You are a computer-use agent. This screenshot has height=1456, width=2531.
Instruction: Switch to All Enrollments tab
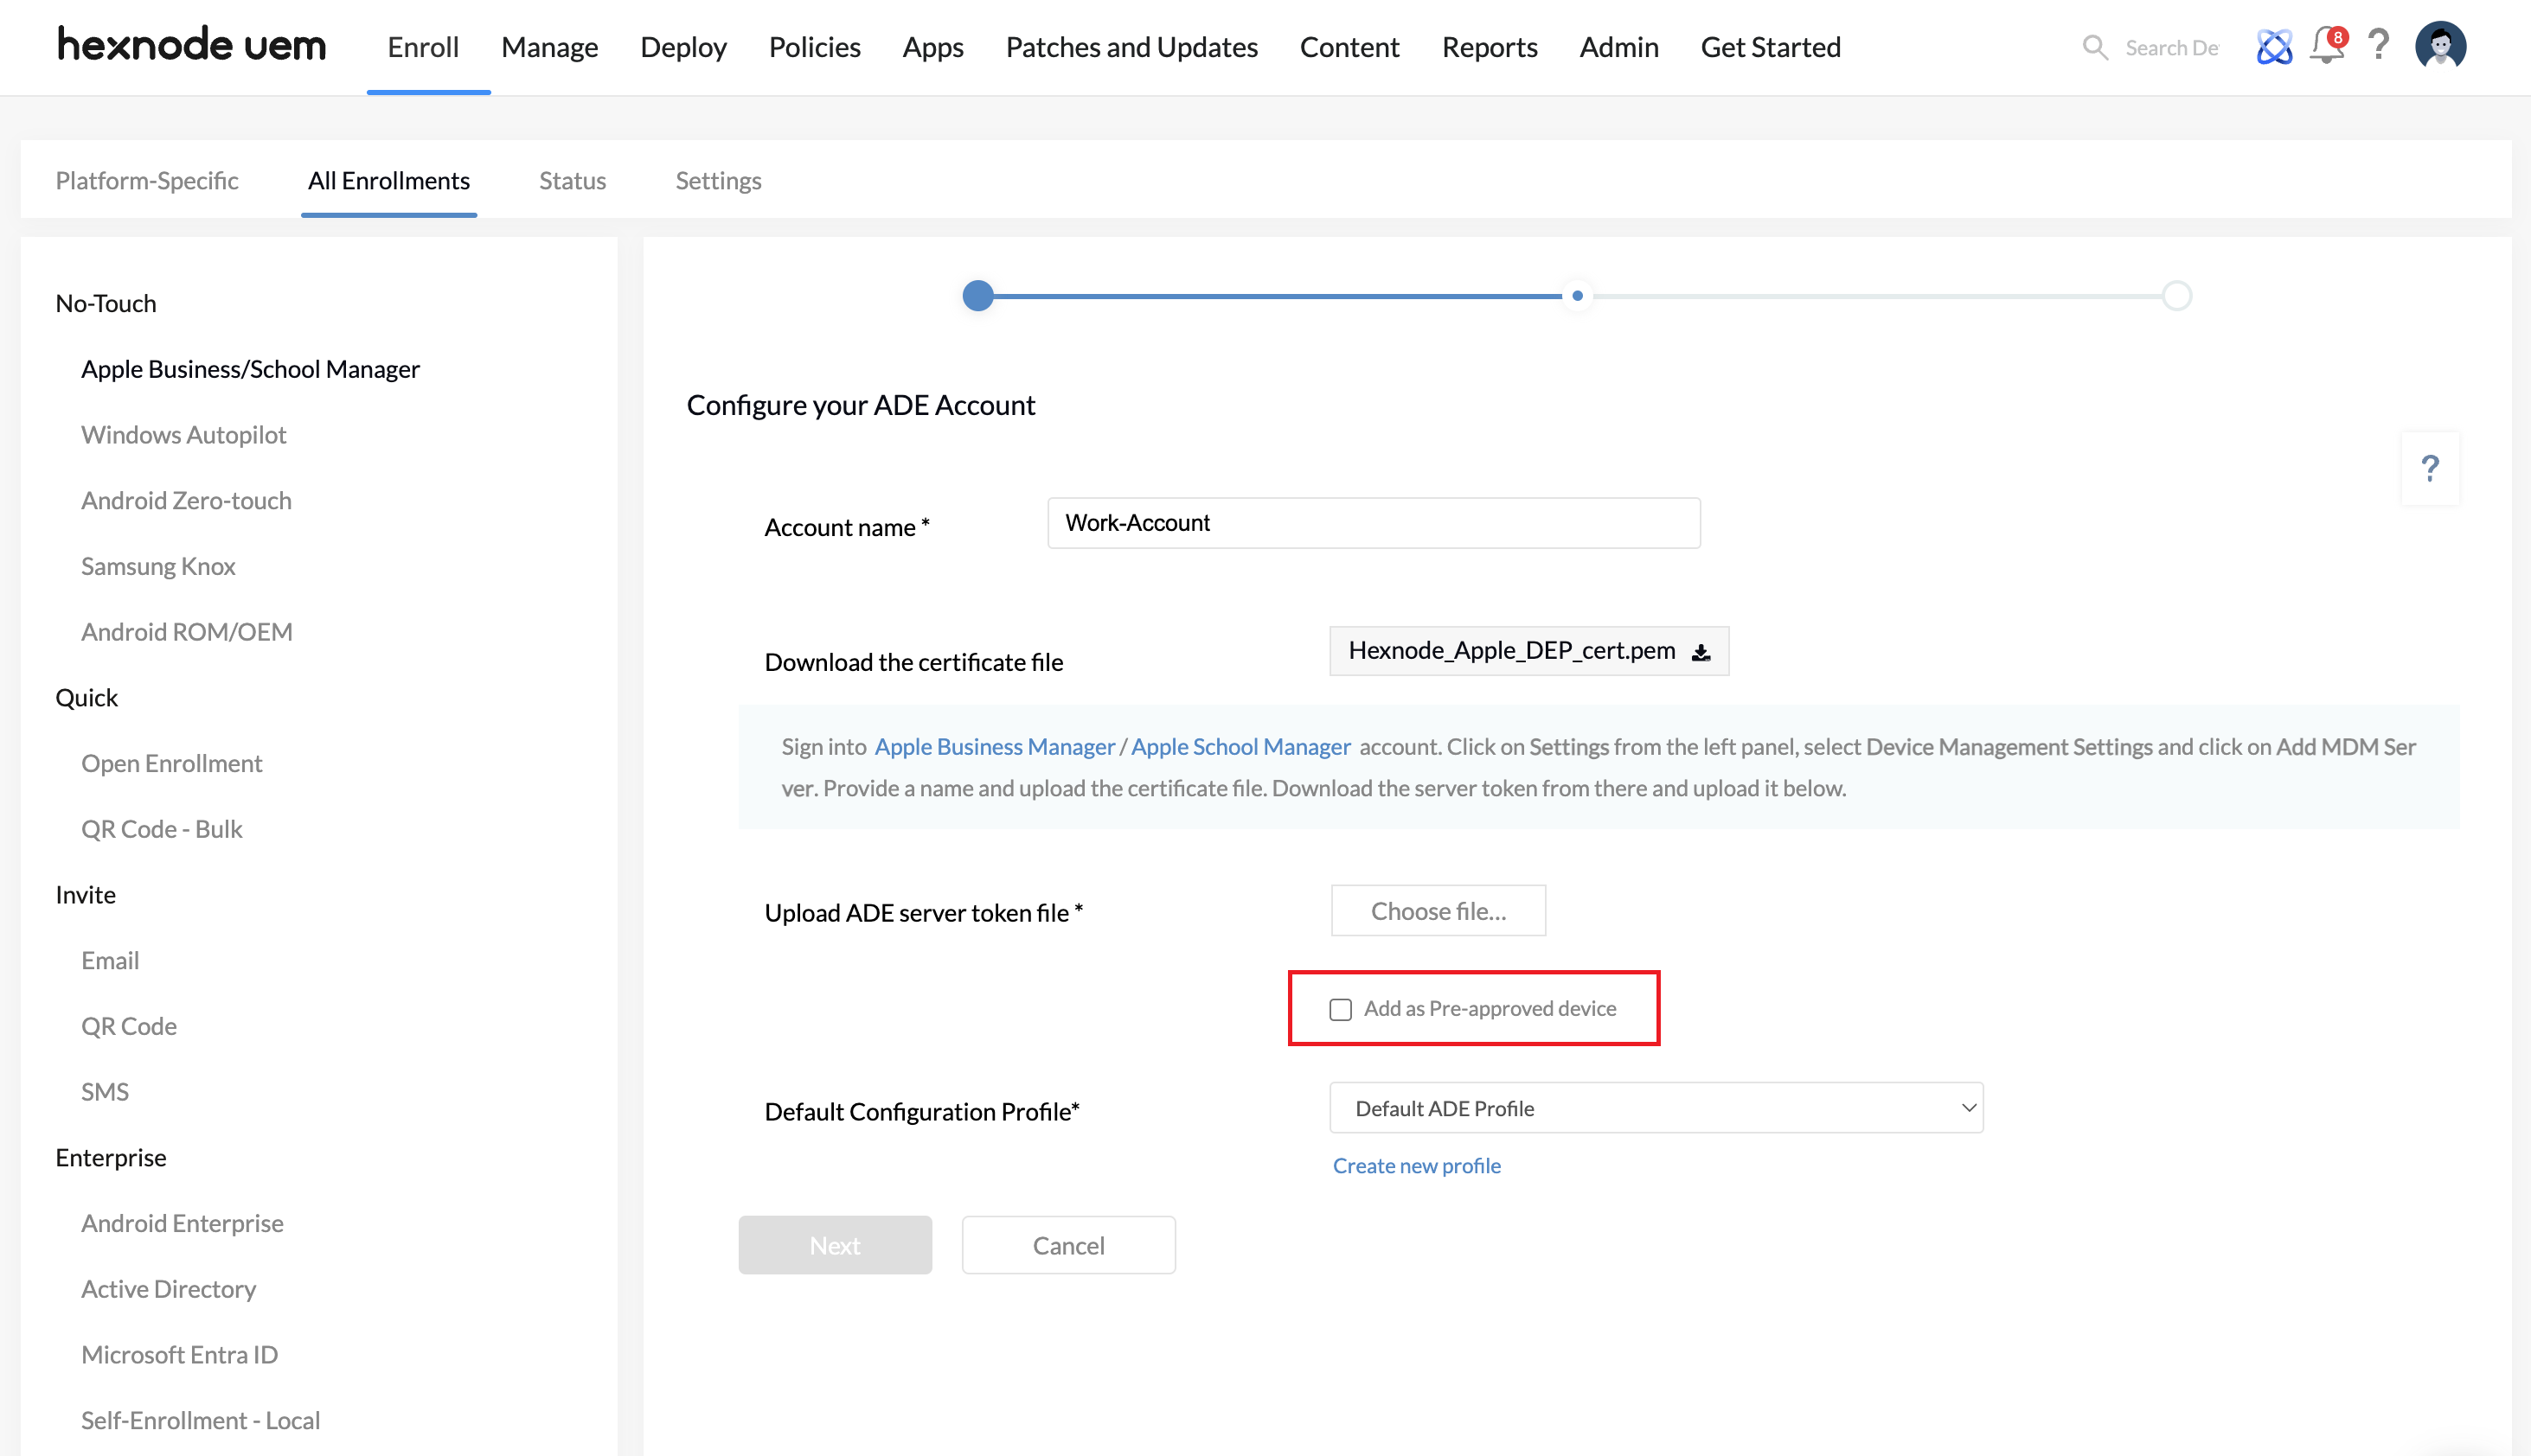point(388,180)
